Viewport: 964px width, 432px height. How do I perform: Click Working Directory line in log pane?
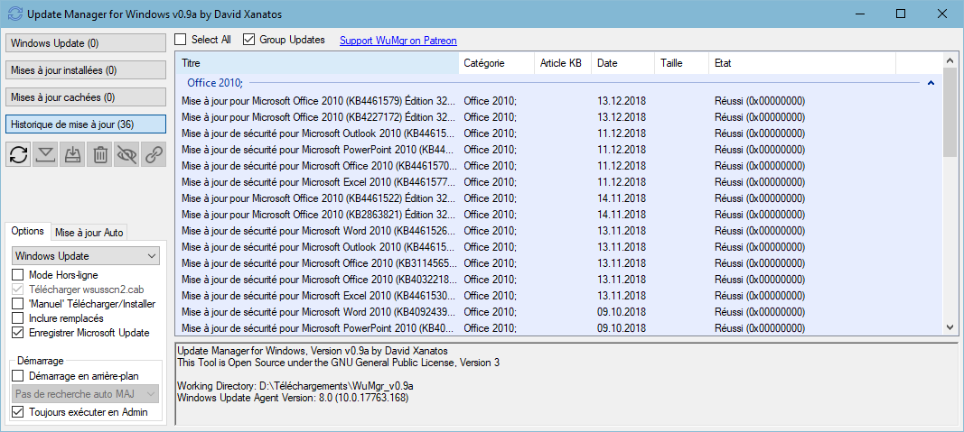point(295,386)
